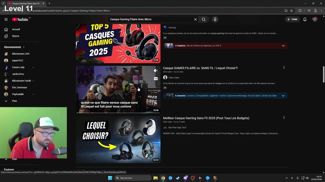
Task: Click the magnifier search button
Action: coord(204,19)
